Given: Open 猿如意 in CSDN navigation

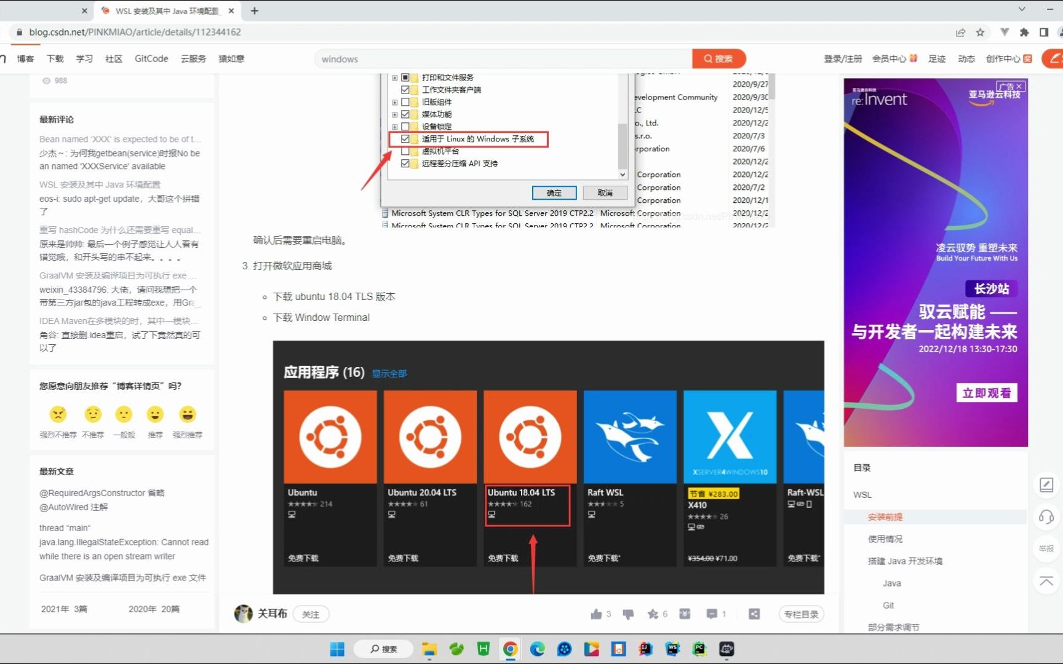Looking at the screenshot, I should point(231,58).
